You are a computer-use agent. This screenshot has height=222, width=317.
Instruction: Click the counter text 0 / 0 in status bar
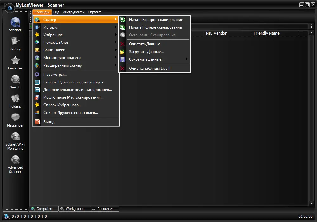pyautogui.click(x=15, y=216)
